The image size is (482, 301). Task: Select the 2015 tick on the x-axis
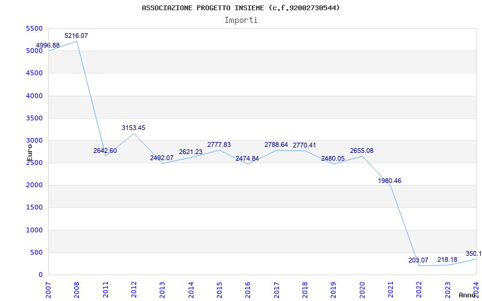[219, 288]
